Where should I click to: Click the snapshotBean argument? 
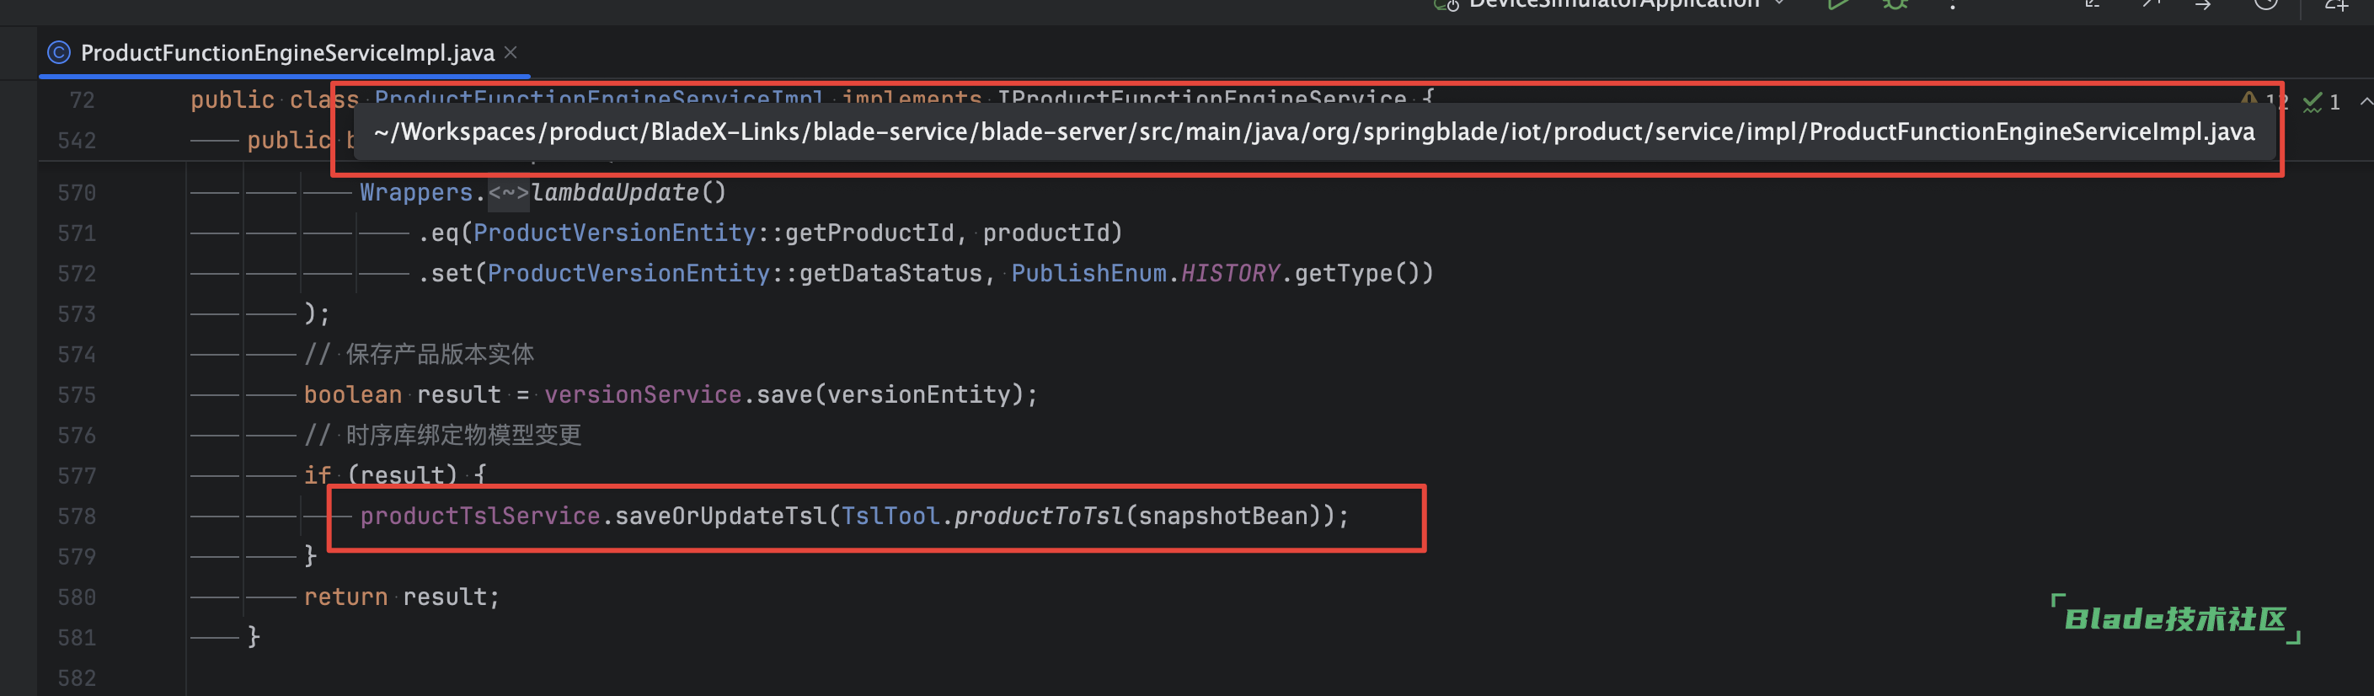(1223, 517)
